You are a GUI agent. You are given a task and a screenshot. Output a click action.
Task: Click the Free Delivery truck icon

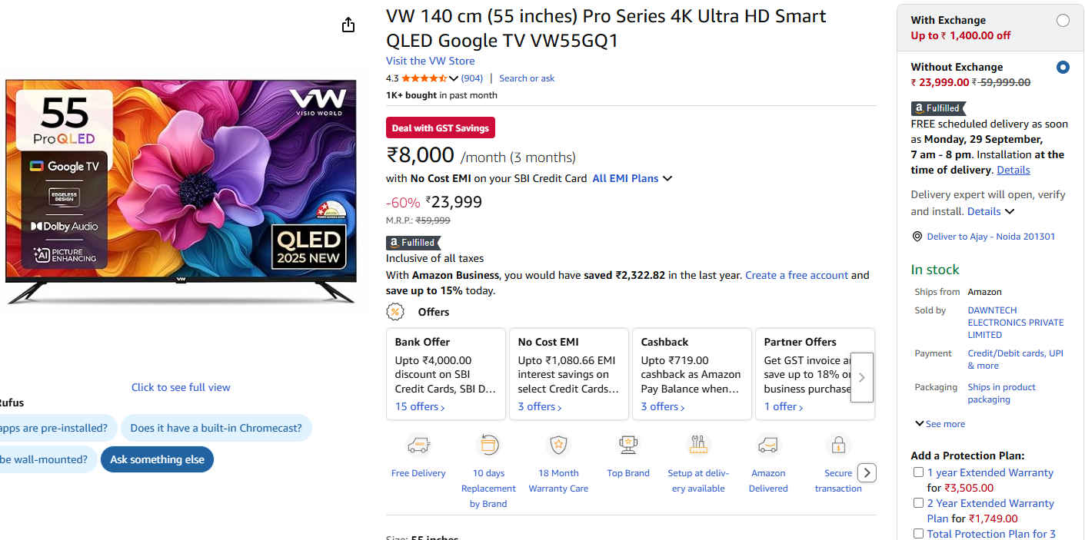pyautogui.click(x=418, y=445)
